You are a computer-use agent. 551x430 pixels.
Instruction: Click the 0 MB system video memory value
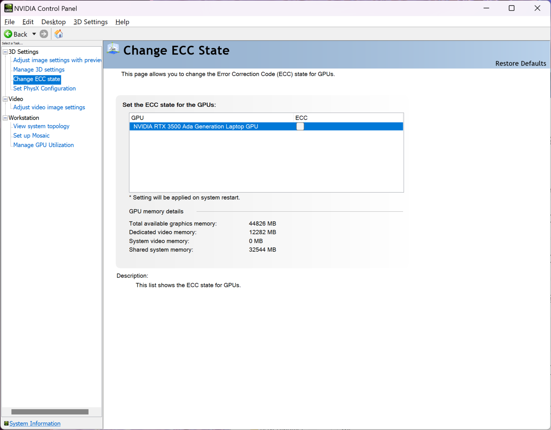[x=256, y=241]
